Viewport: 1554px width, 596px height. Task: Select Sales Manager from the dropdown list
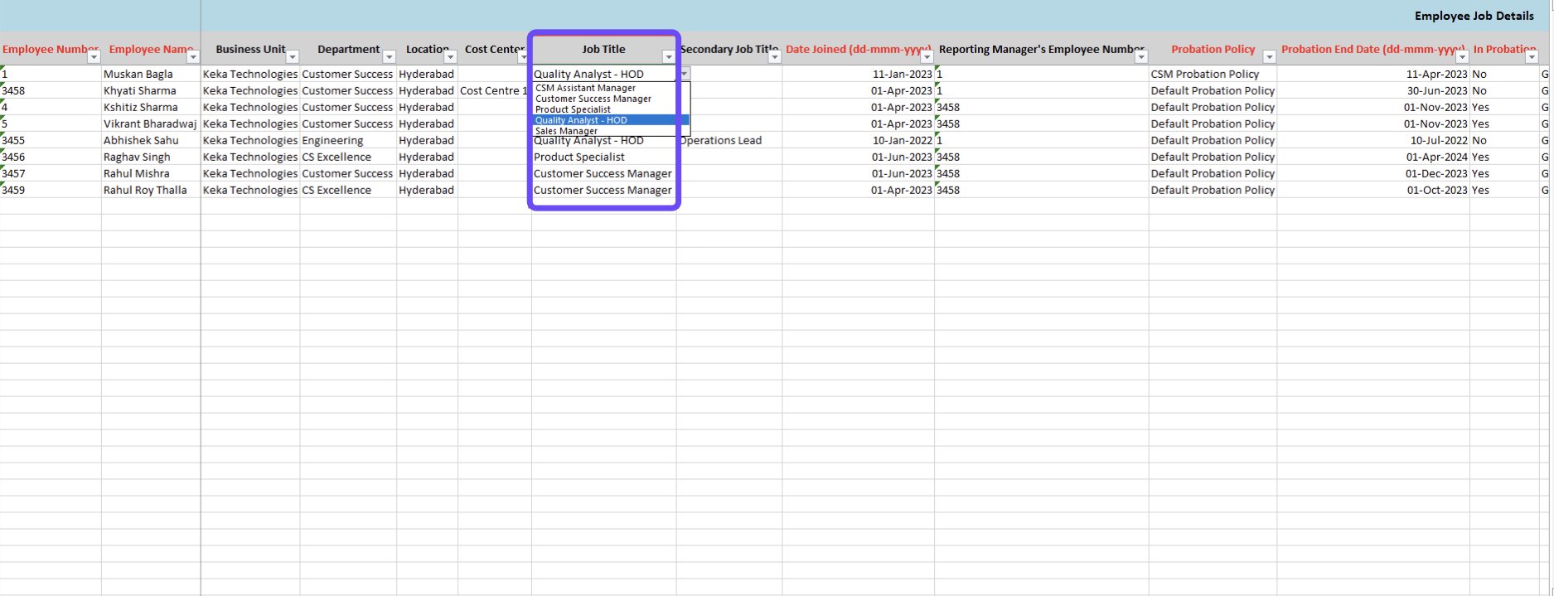click(566, 131)
